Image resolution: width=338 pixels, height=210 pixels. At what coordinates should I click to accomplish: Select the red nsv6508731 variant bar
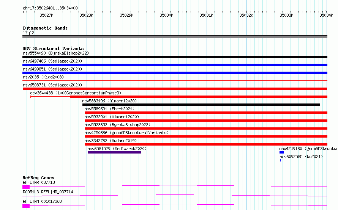(175, 89)
